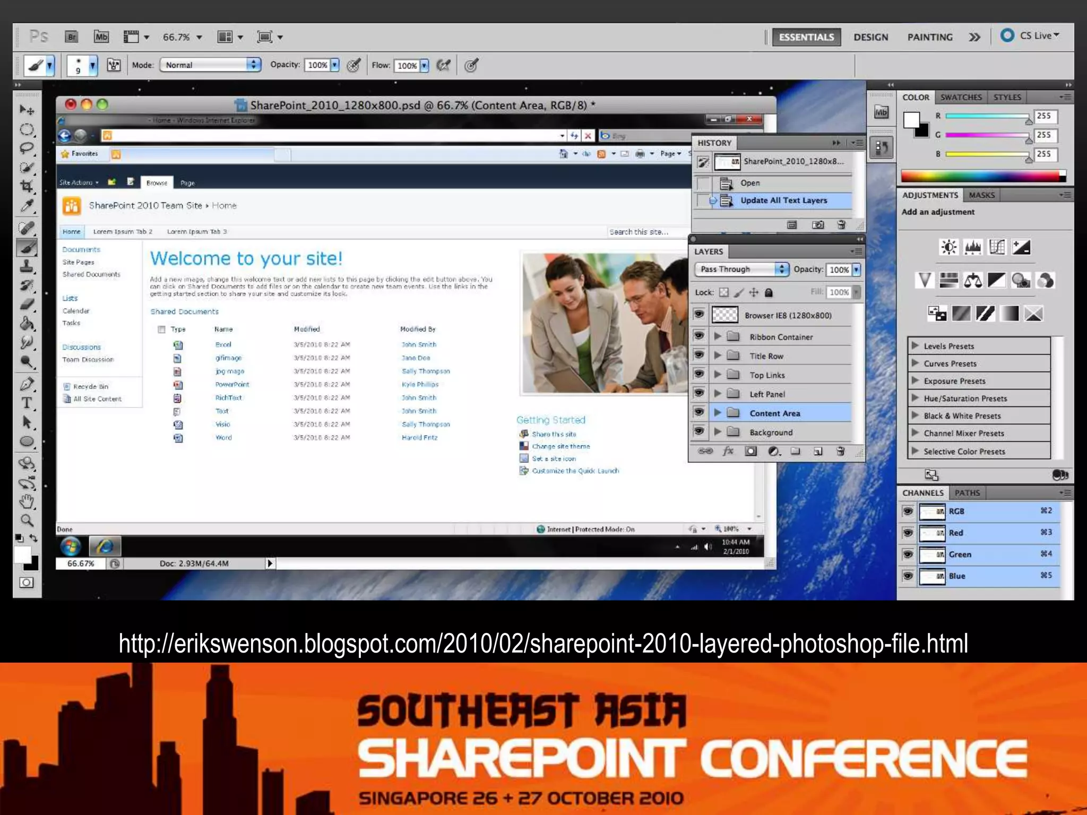Image resolution: width=1087 pixels, height=815 pixels.
Task: Click the G value field in Color panel
Action: 1045,135
